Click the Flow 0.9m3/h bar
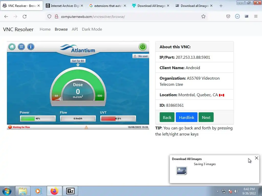The width and height of the screenshot is (262, 196). [x=78, y=119]
